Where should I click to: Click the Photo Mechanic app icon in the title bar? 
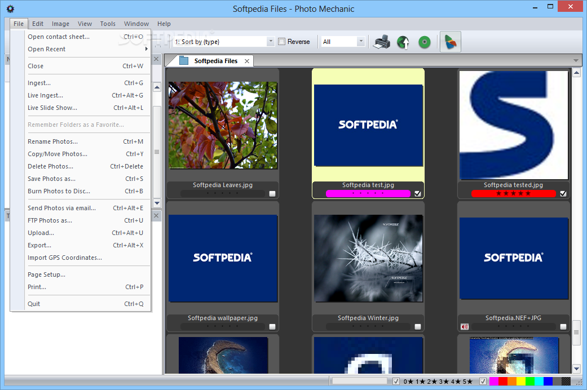pyautogui.click(x=11, y=8)
